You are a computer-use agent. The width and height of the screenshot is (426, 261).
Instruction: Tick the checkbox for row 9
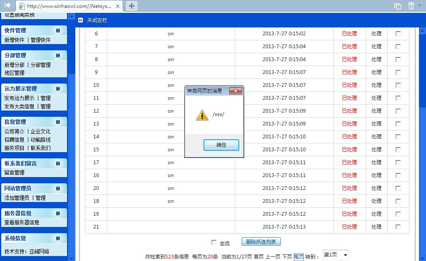(398, 72)
